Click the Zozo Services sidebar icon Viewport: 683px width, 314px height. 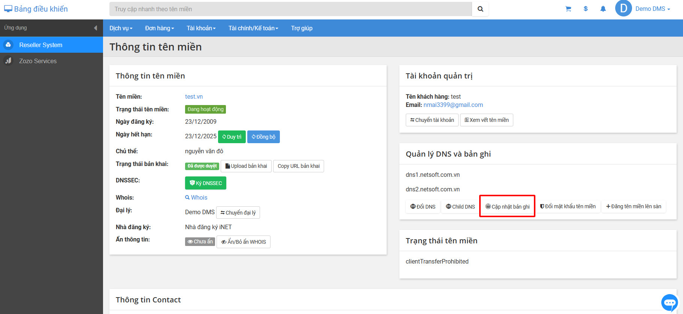(8, 61)
